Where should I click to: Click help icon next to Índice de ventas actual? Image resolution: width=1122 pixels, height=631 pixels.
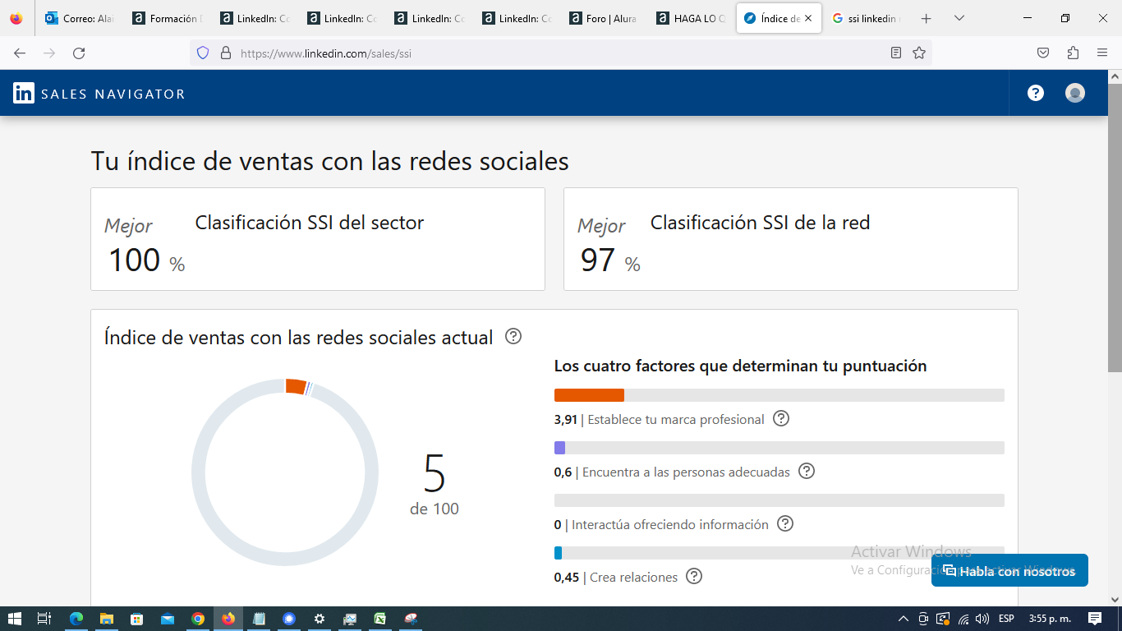513,336
